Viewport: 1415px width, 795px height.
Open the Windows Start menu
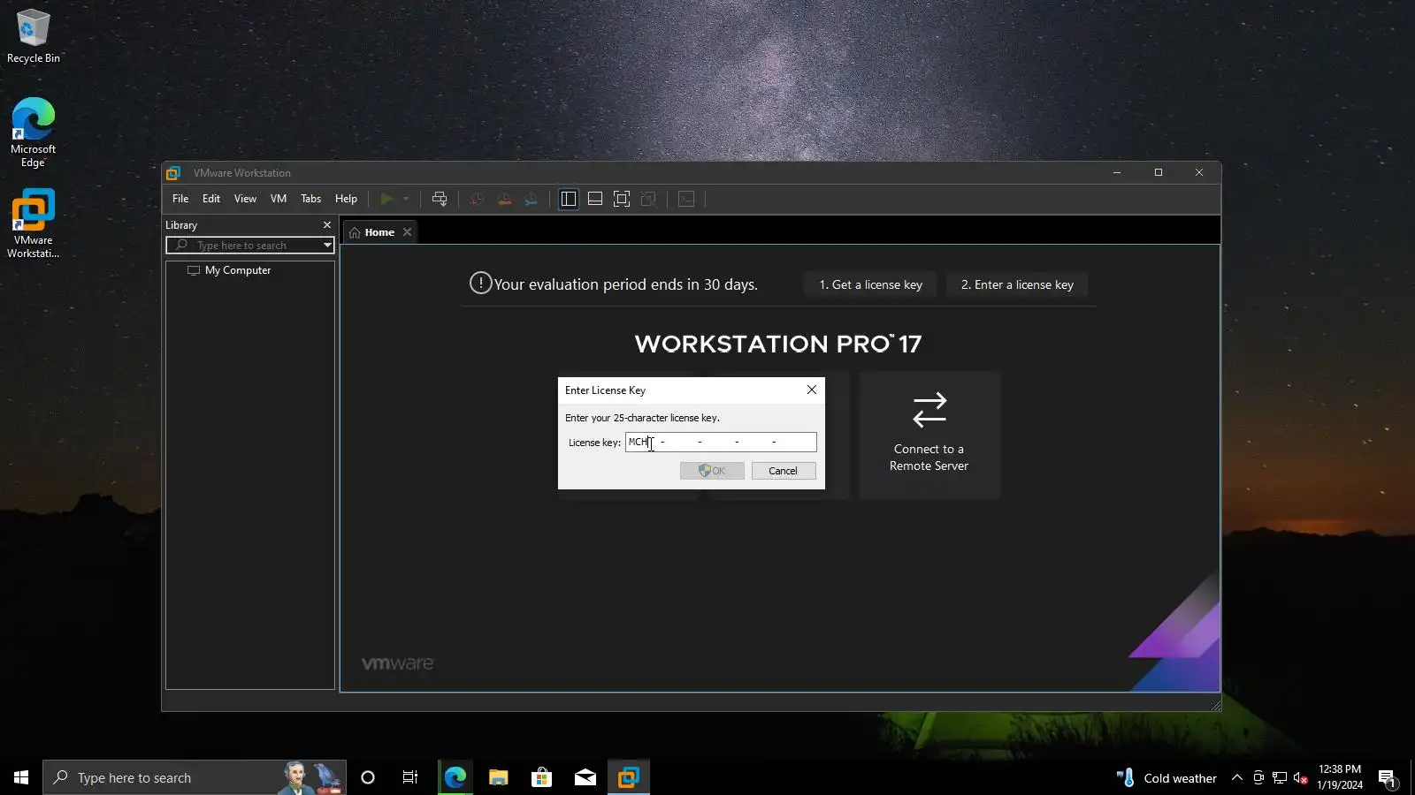(x=21, y=777)
